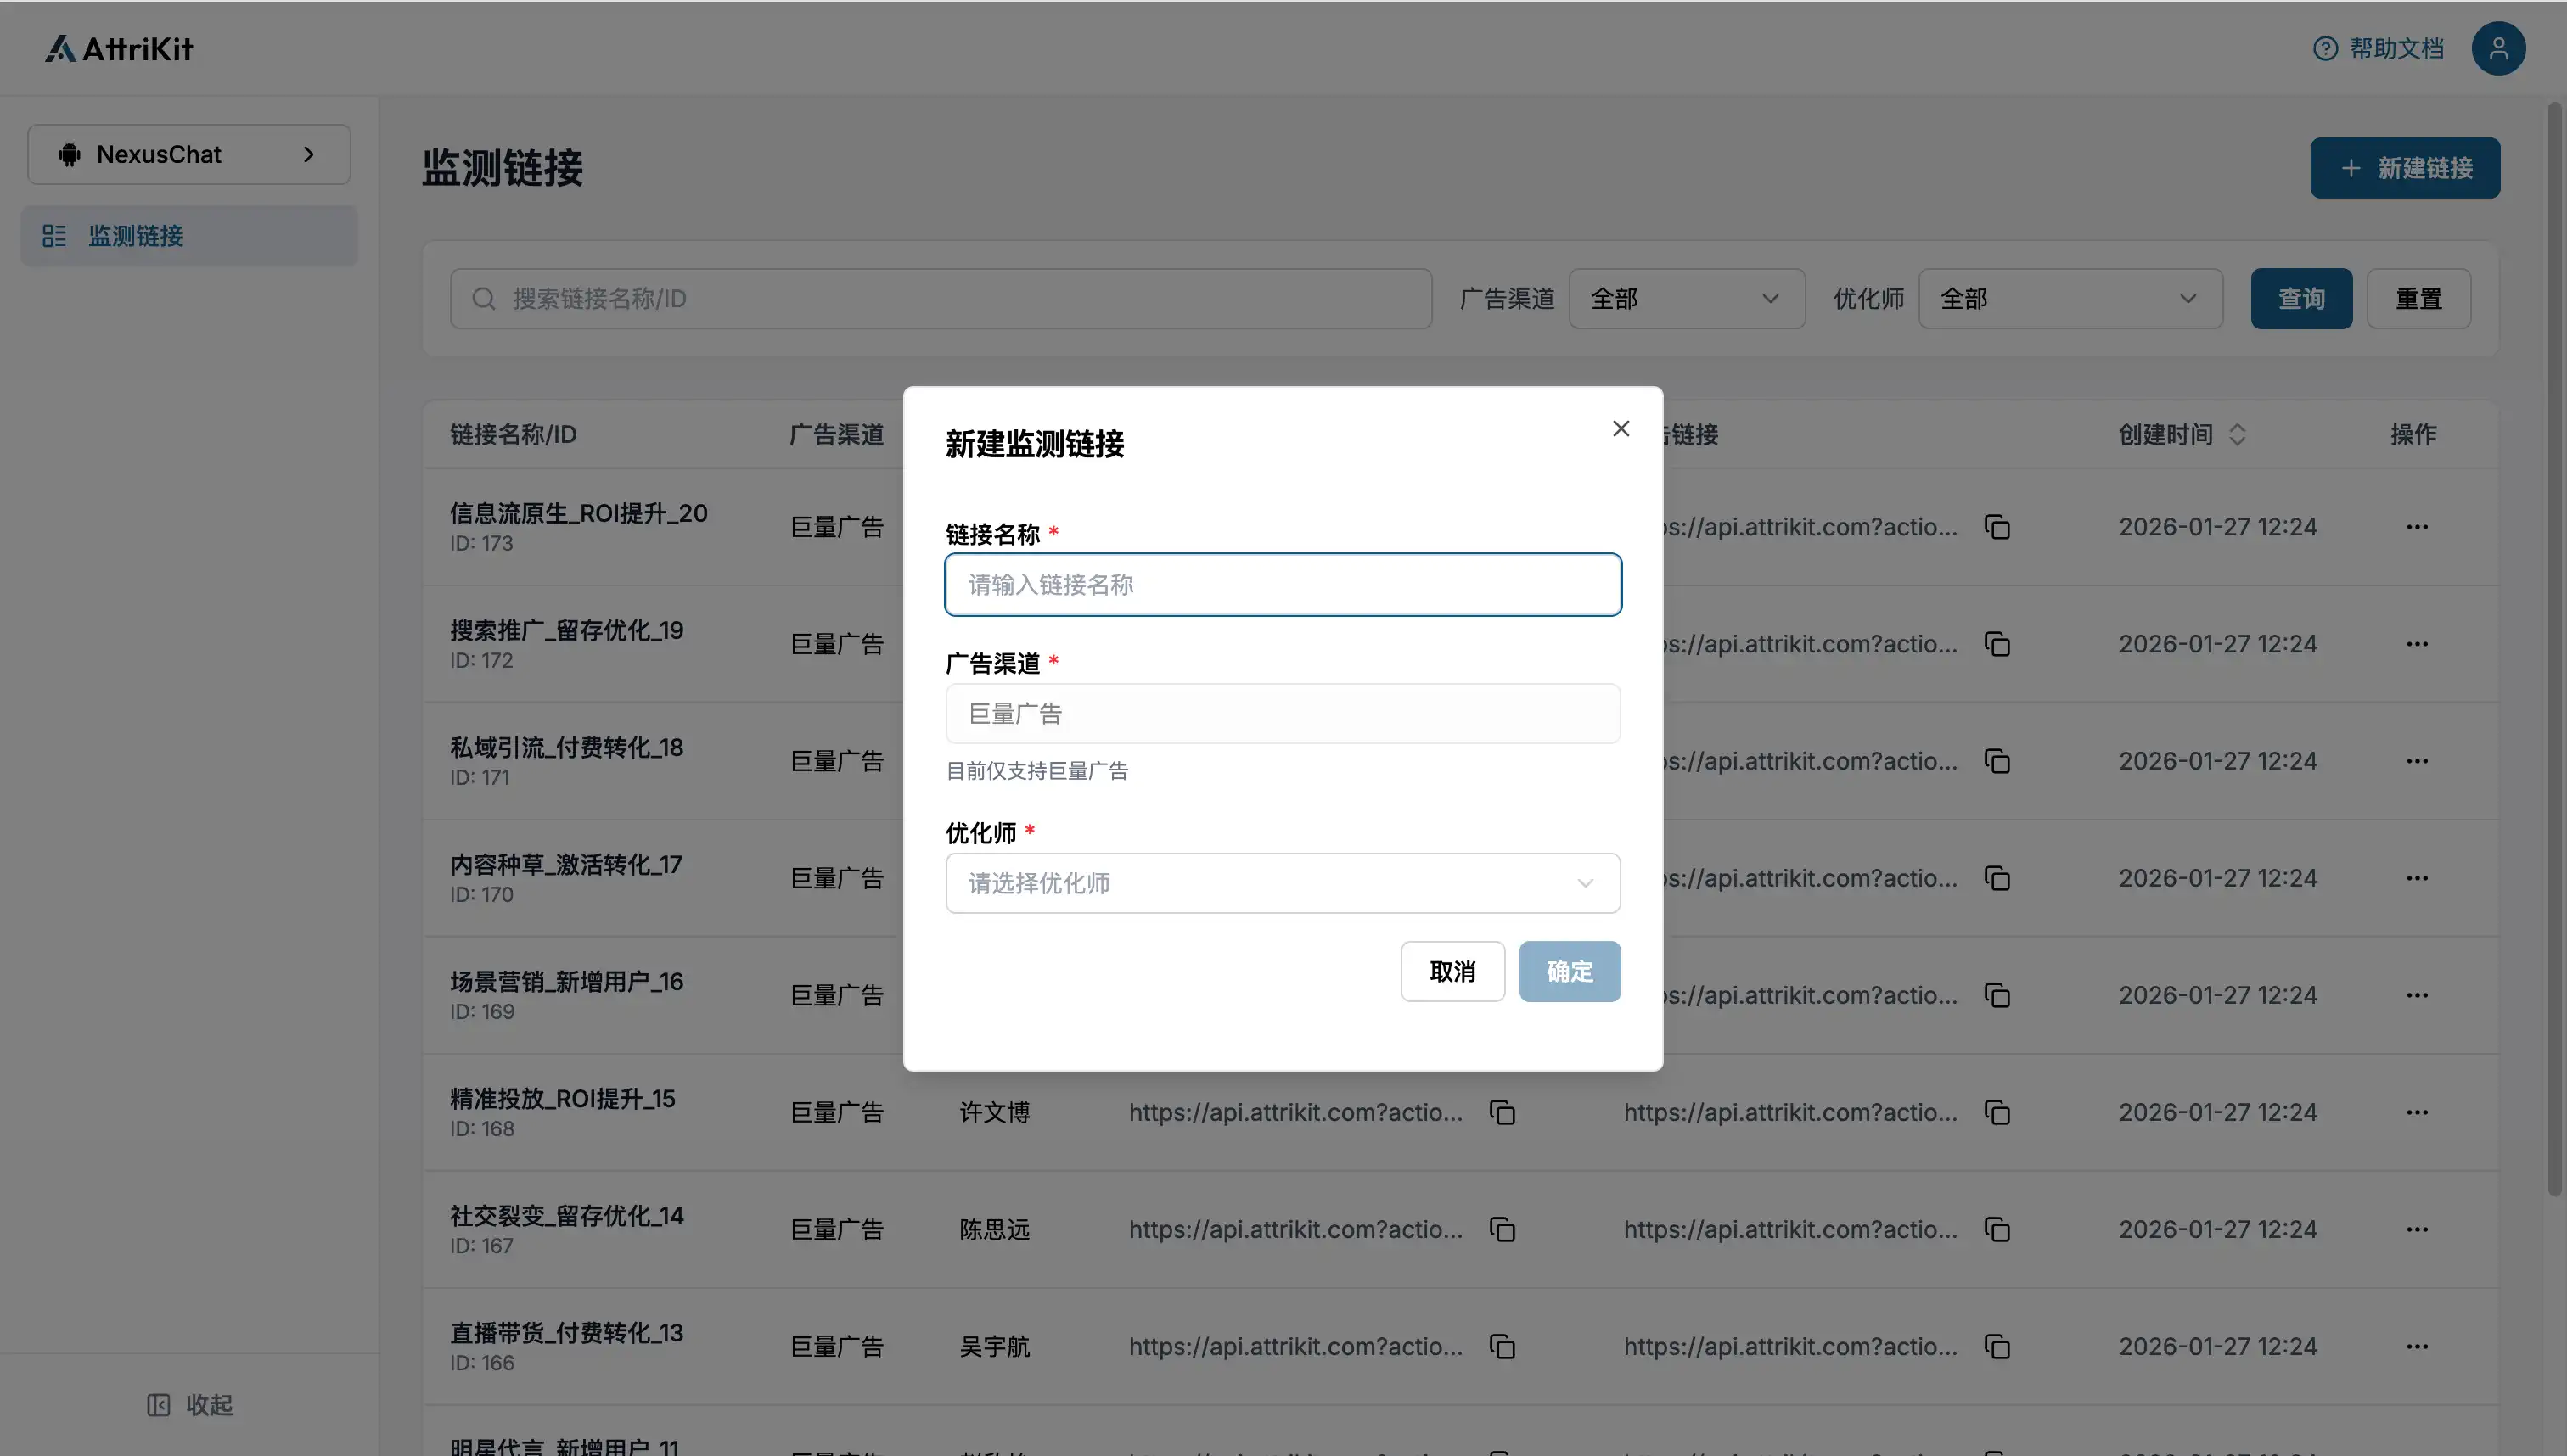2567x1456 pixels.
Task: Click the 新建链接 button
Action: coord(2404,168)
